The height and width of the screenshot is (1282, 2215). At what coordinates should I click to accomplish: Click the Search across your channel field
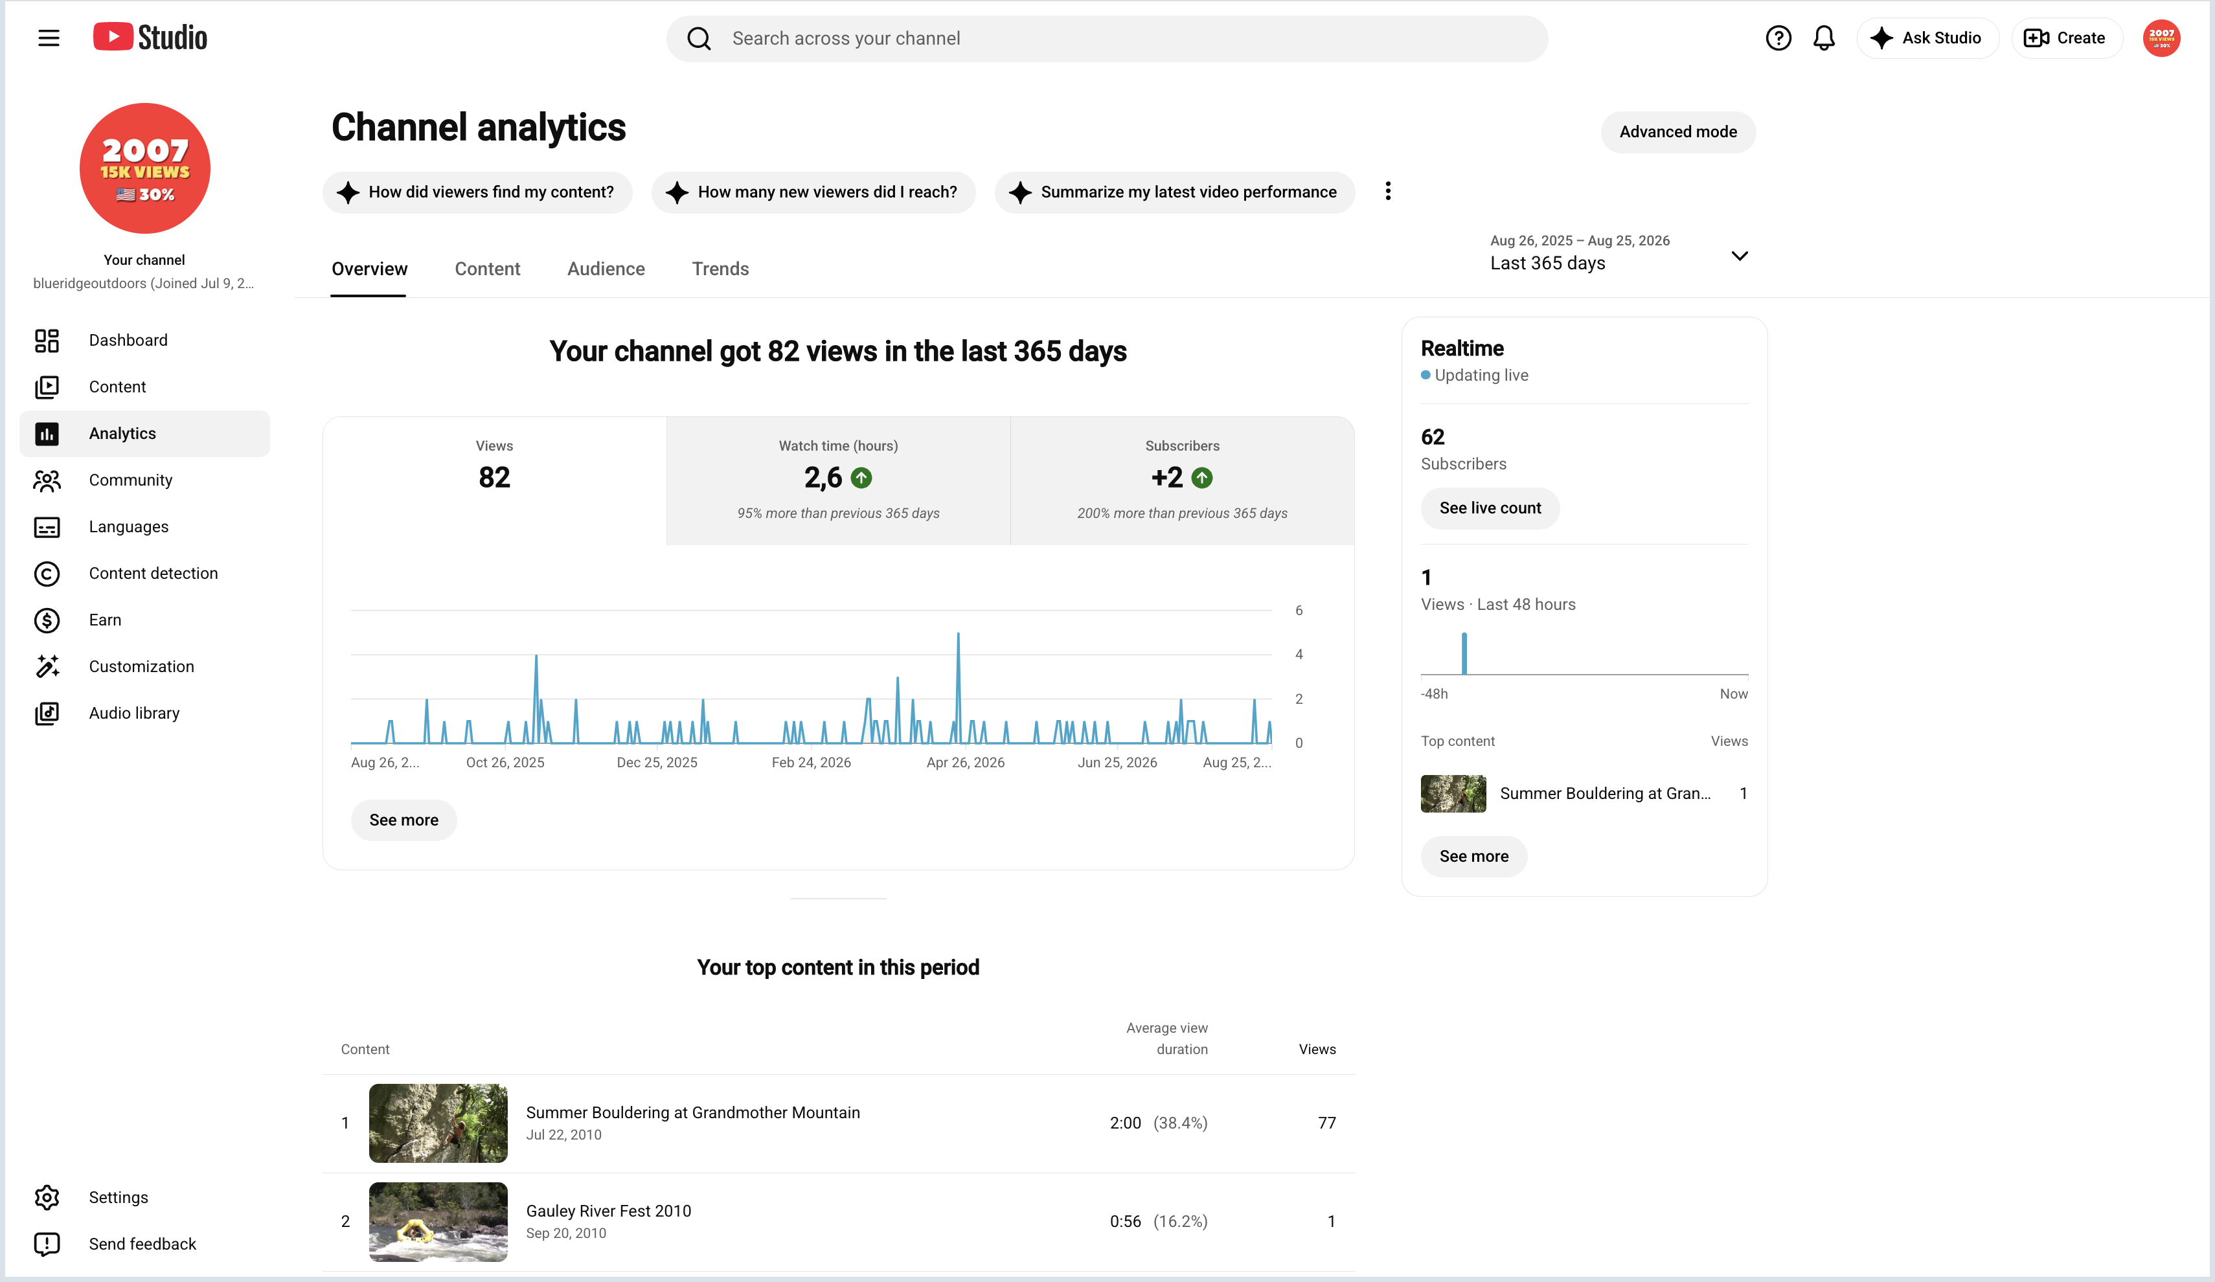point(1107,39)
